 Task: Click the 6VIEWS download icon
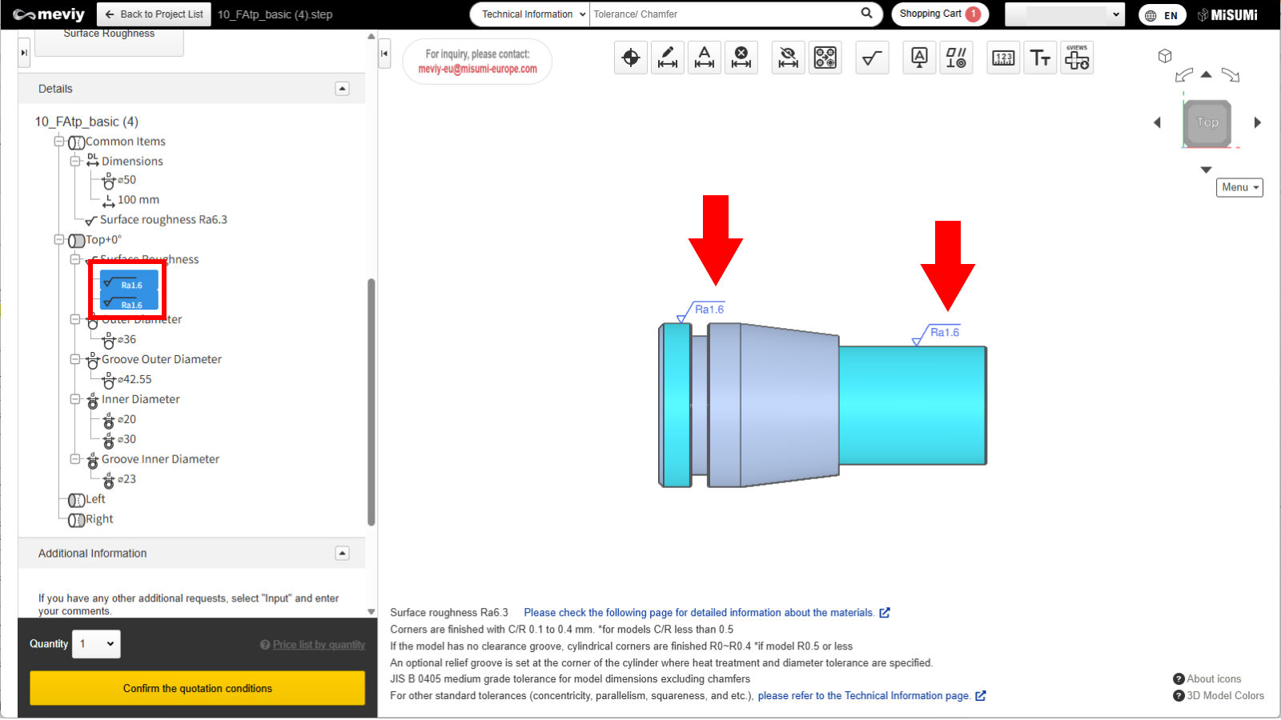[1077, 58]
